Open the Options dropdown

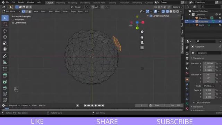(x=177, y=7)
